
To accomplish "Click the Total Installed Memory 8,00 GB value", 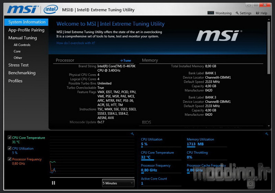I will (211, 66).
